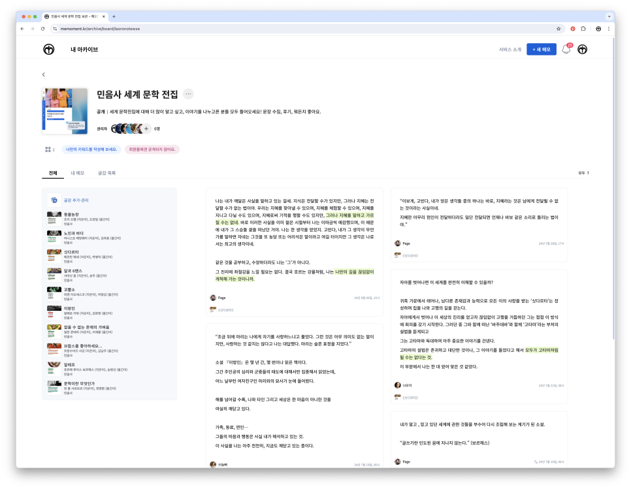Click the Mémoment logo in the header
Screen dimensions: 631x489
[49, 50]
